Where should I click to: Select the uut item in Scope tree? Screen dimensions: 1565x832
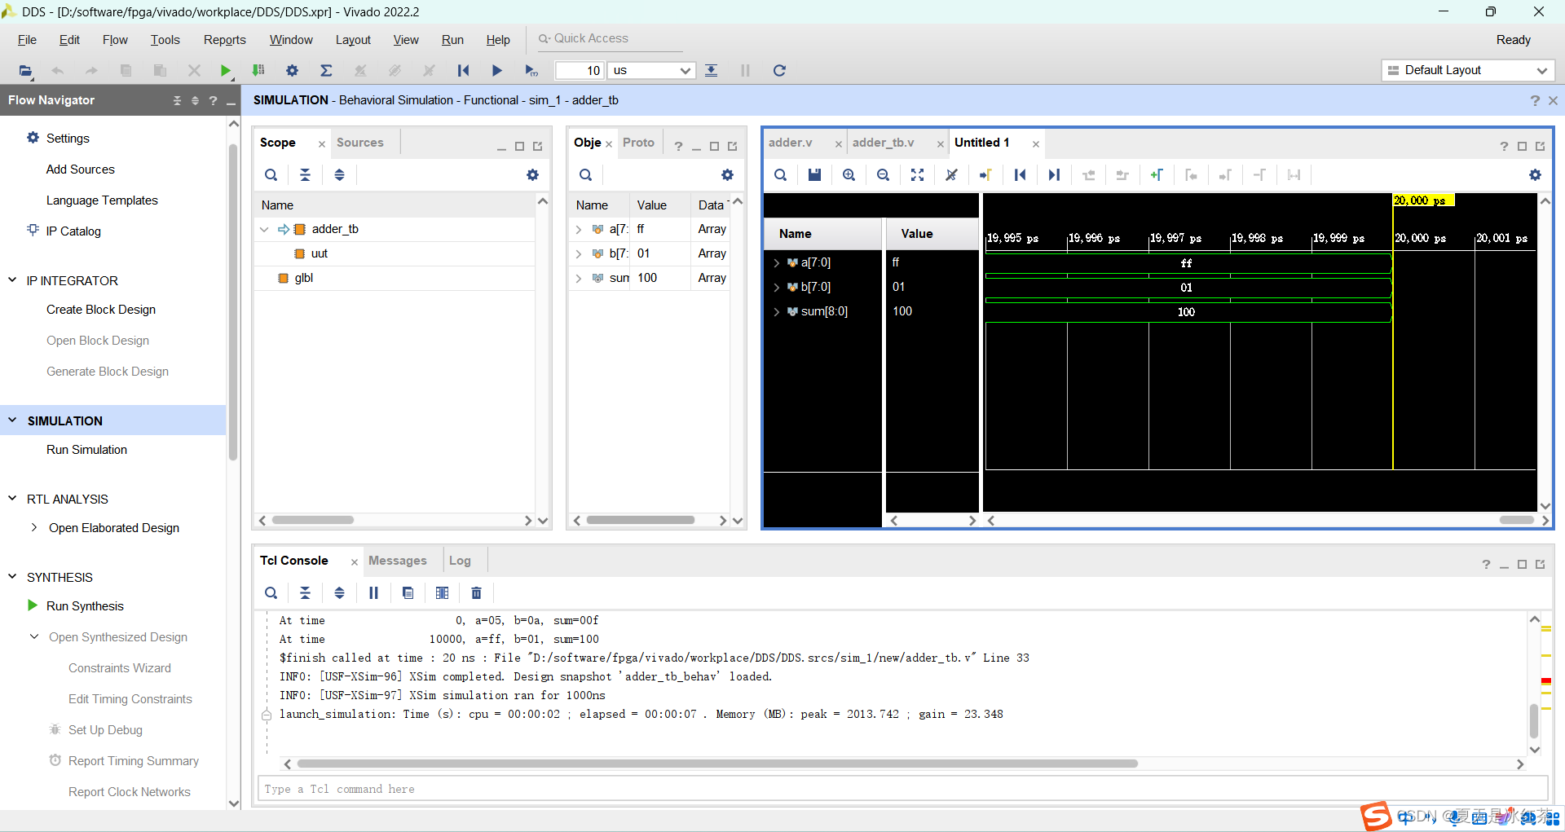[319, 253]
